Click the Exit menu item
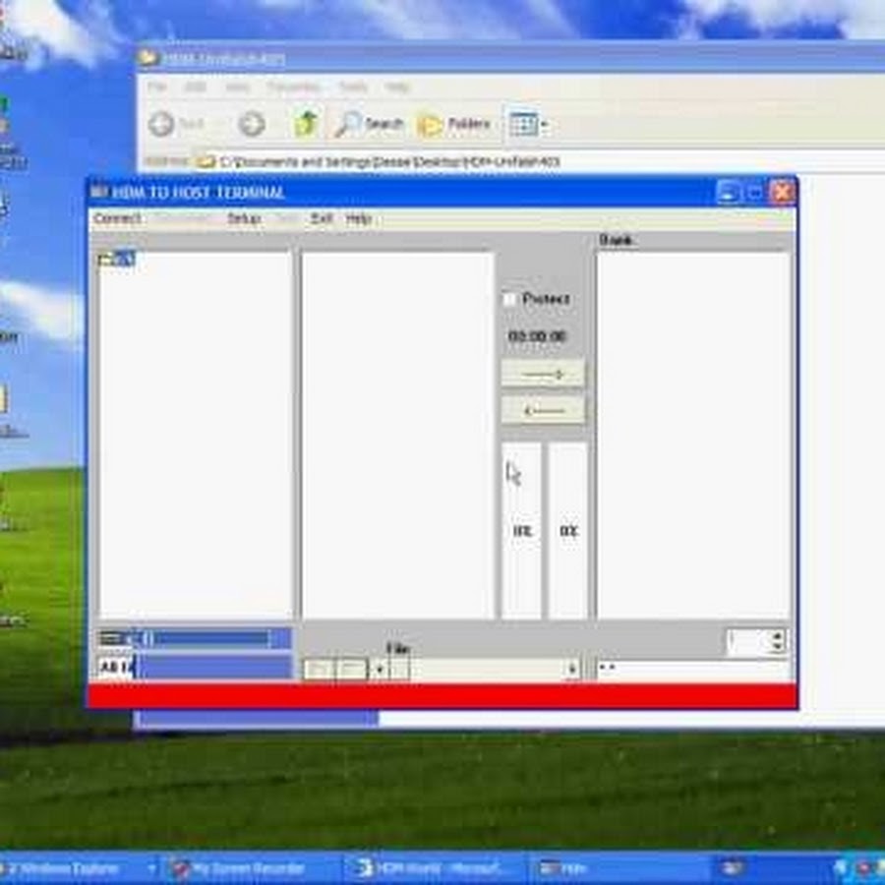Viewport: 885px width, 885px height. 322,218
